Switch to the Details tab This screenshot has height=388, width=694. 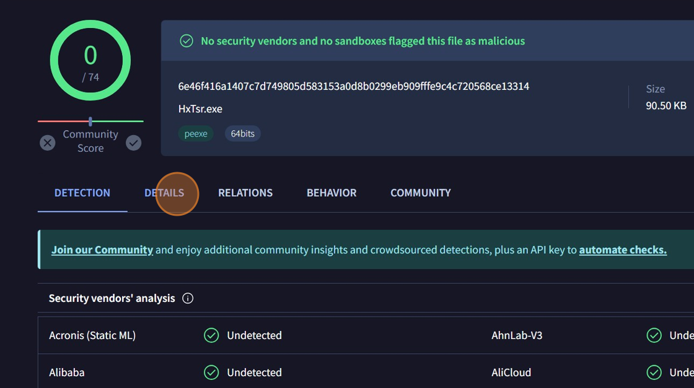164,193
